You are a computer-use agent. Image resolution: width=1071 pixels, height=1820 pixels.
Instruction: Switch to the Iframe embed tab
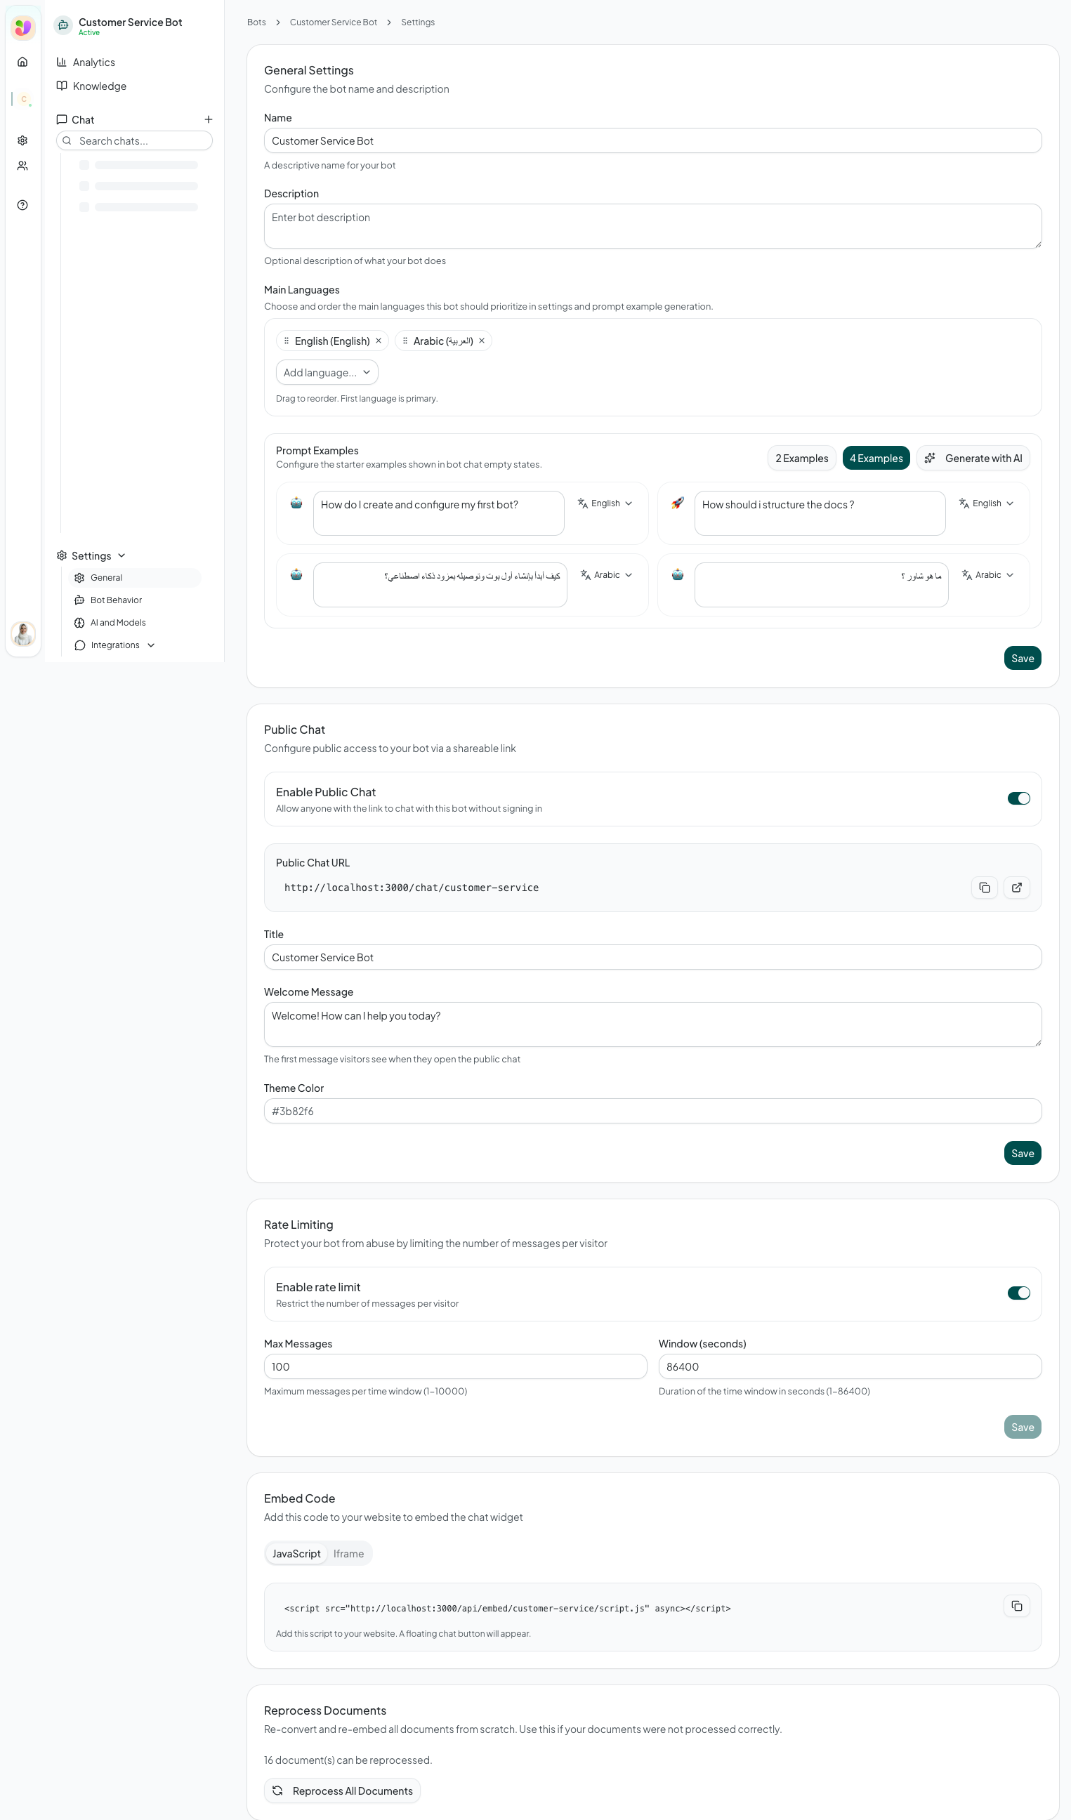click(x=348, y=1553)
